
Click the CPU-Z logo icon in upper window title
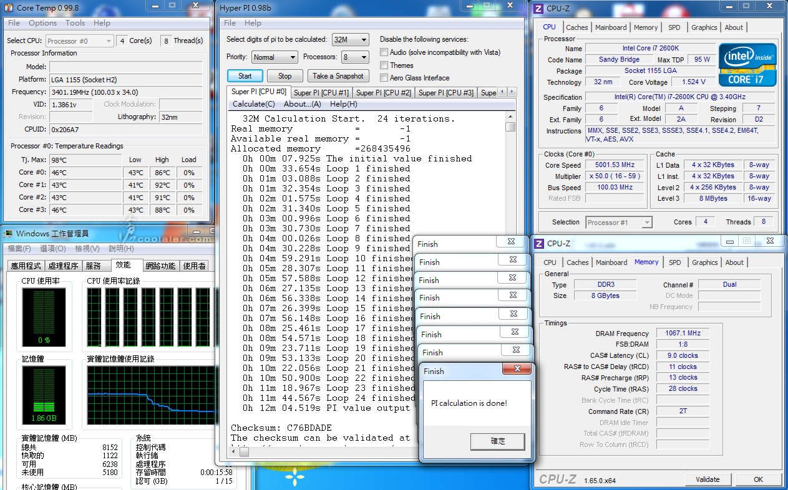[x=538, y=9]
